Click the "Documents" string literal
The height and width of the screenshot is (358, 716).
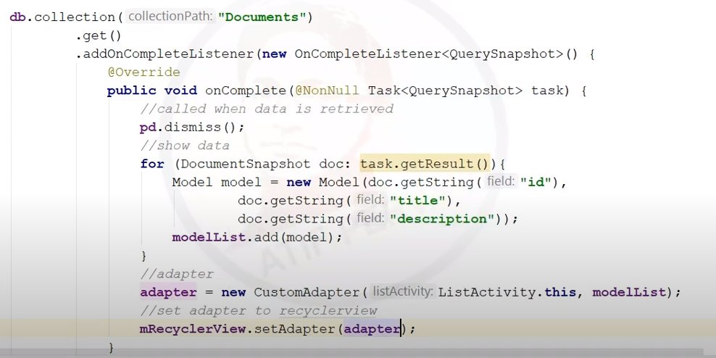click(262, 17)
